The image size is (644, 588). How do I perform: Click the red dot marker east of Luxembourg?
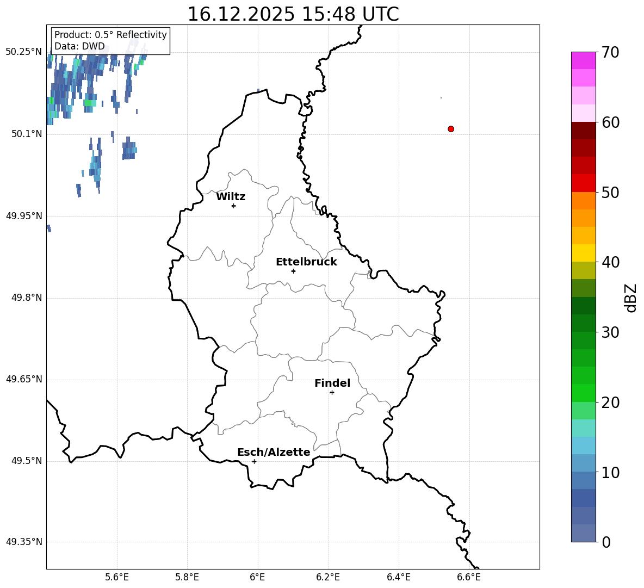tap(451, 129)
